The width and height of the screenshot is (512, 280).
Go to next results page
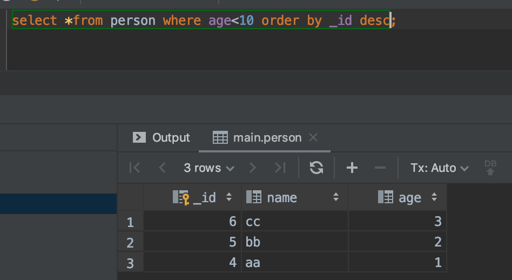point(252,168)
